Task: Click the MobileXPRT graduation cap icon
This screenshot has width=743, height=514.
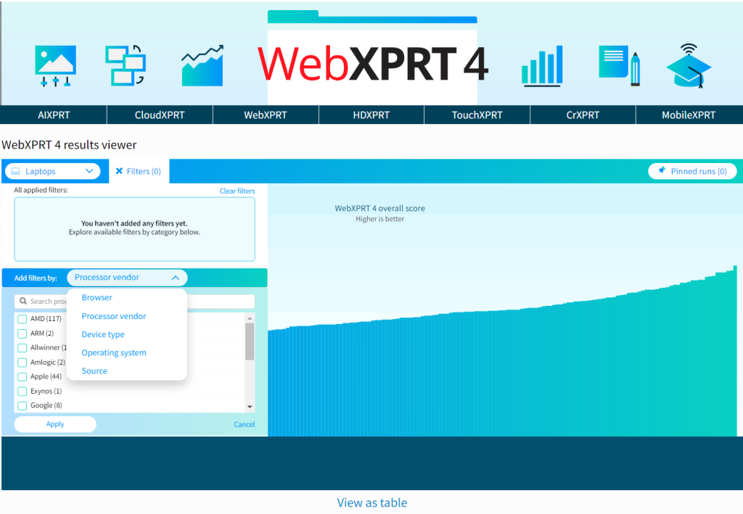Action: 689,65
